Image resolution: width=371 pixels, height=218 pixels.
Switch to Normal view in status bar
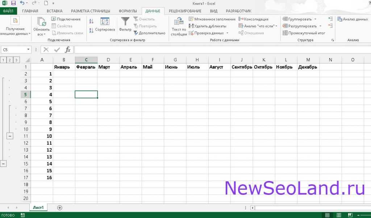(327, 215)
